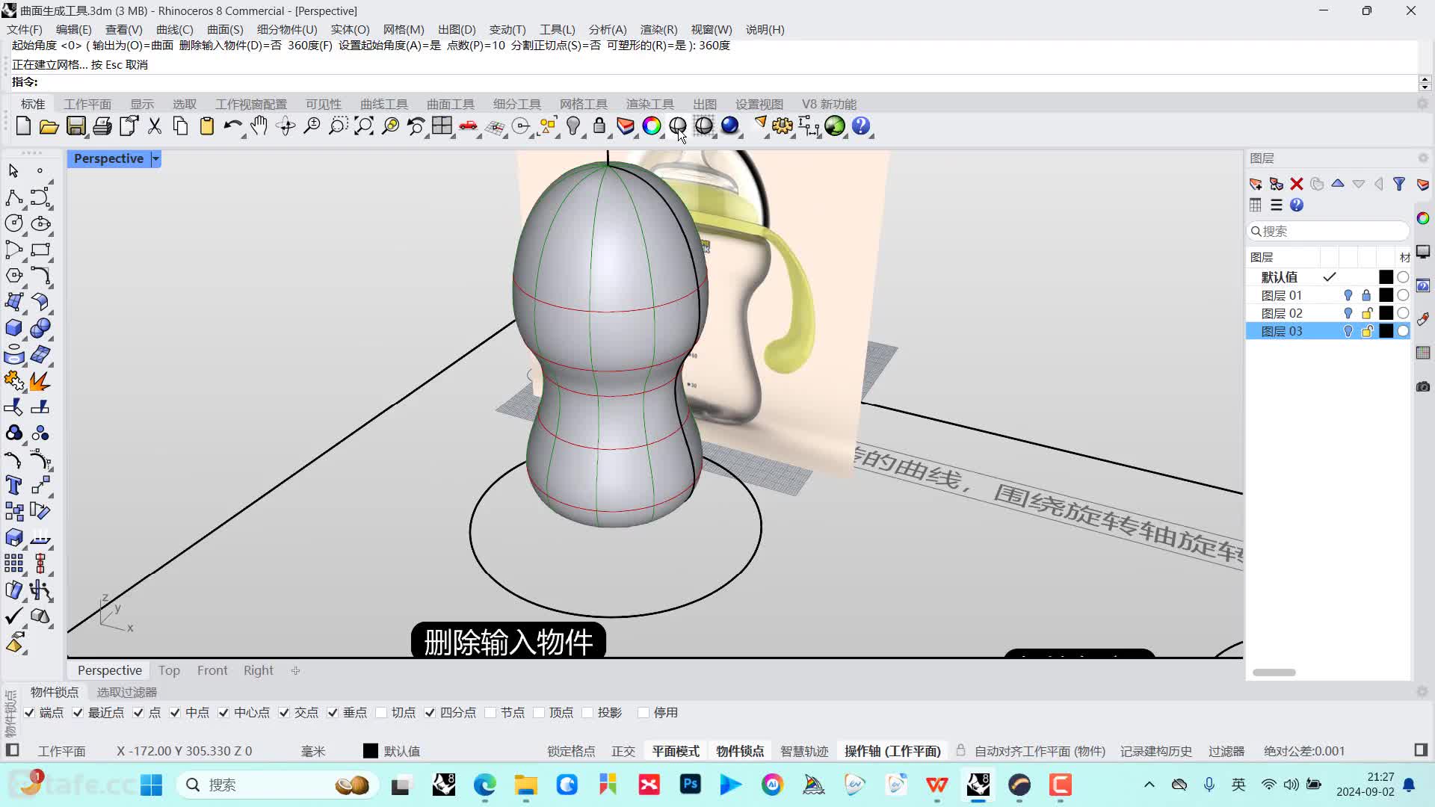Open Photoshop from the taskbar

pos(690,785)
